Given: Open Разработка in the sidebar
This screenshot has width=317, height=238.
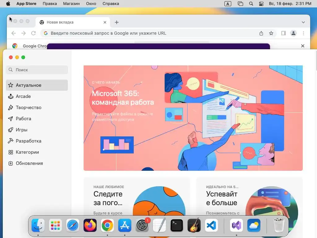Looking at the screenshot, I should pyautogui.click(x=37, y=141).
